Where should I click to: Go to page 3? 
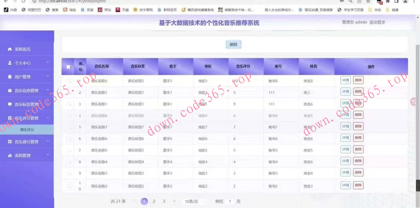[164, 201]
